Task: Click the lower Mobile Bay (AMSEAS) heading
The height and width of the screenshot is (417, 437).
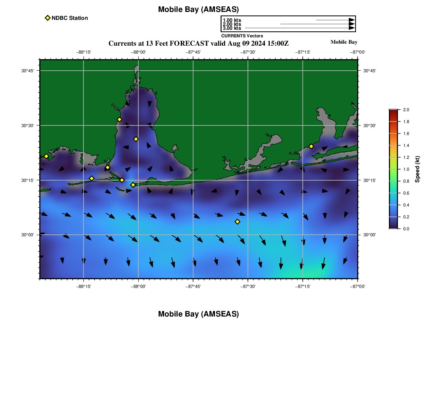Action: coord(198,314)
